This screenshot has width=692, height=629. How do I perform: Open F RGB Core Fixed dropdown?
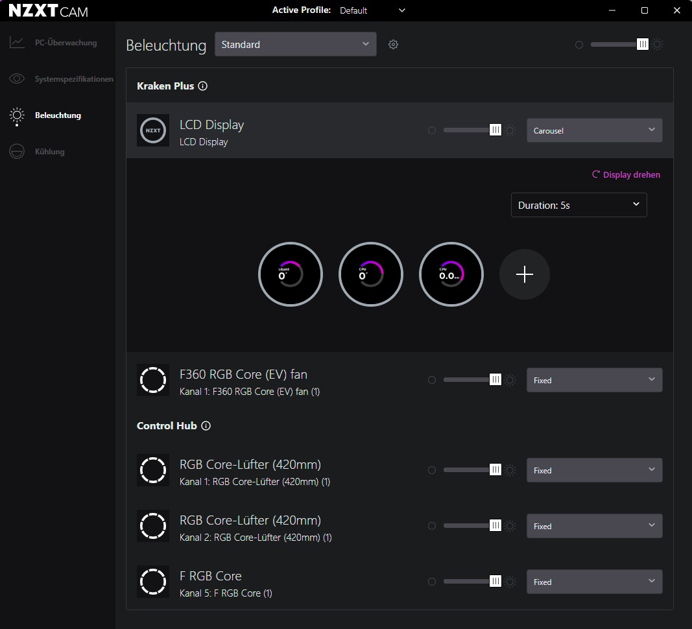click(594, 582)
